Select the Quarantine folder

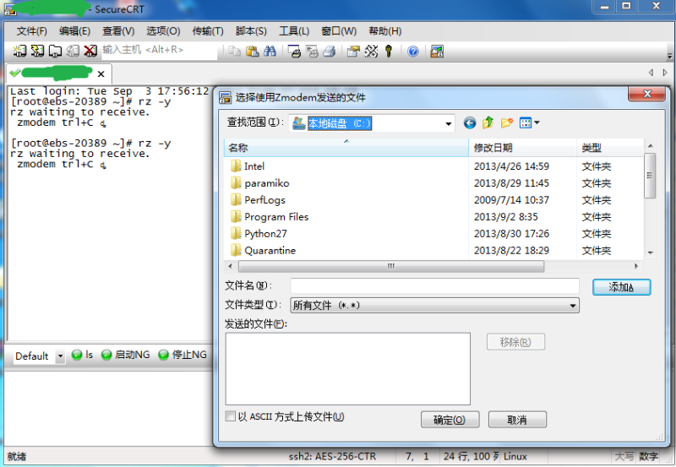[x=263, y=250]
